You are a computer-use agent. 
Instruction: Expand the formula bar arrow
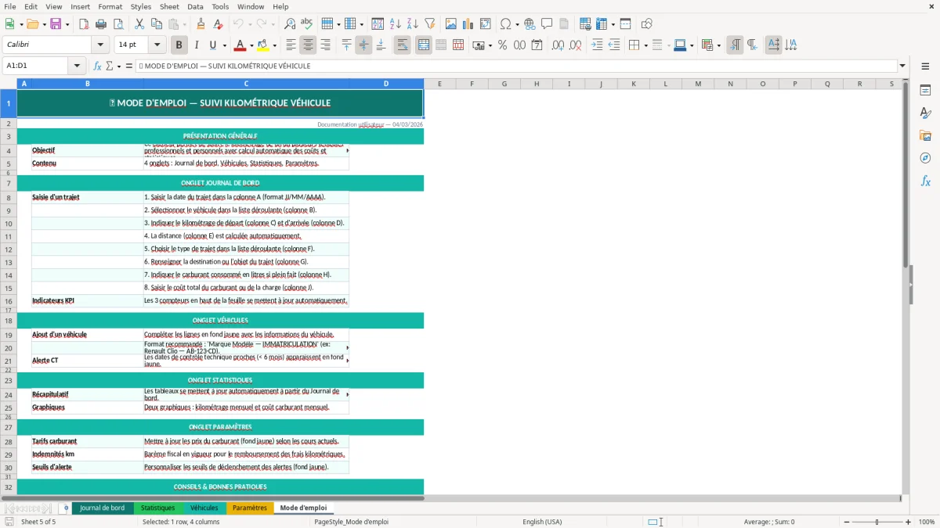tap(902, 66)
